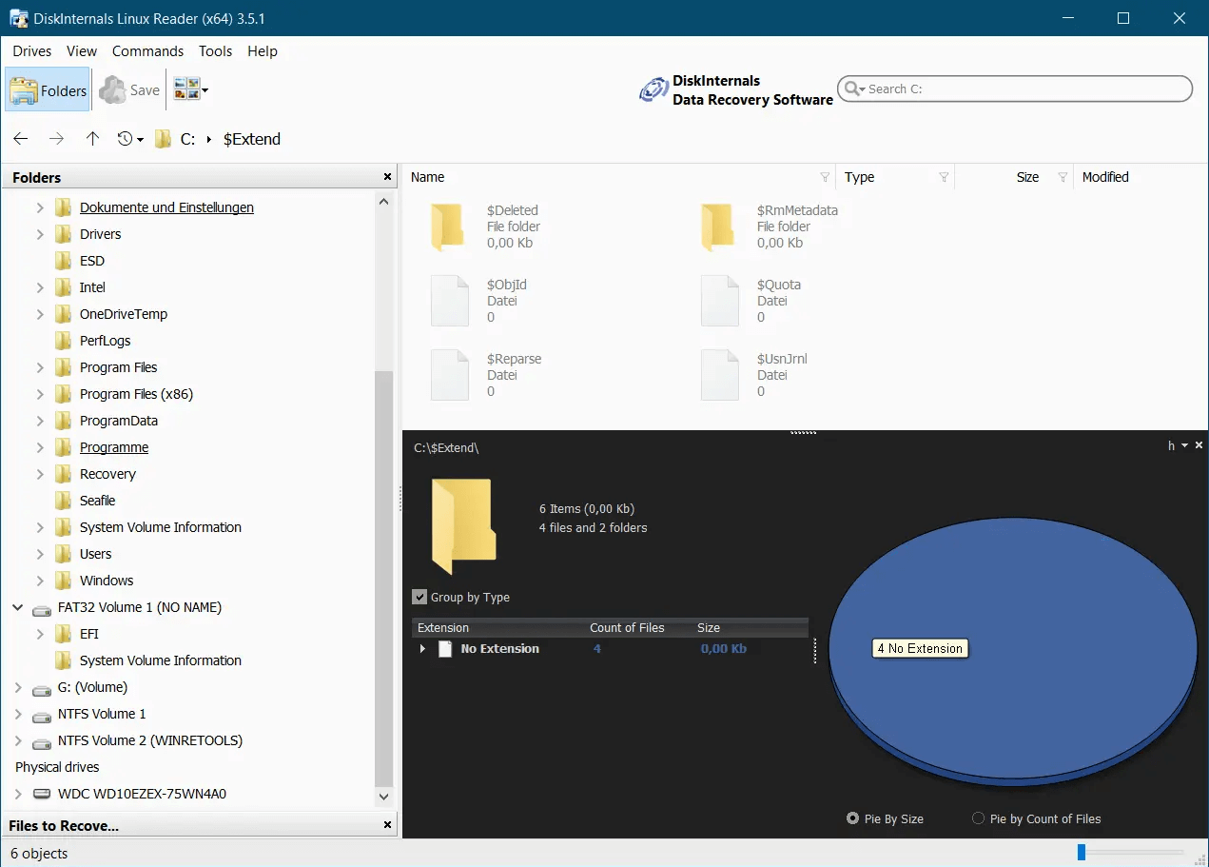The image size is (1209, 867).
Task: Uncheck the Group by Type checkbox
Action: click(x=419, y=597)
